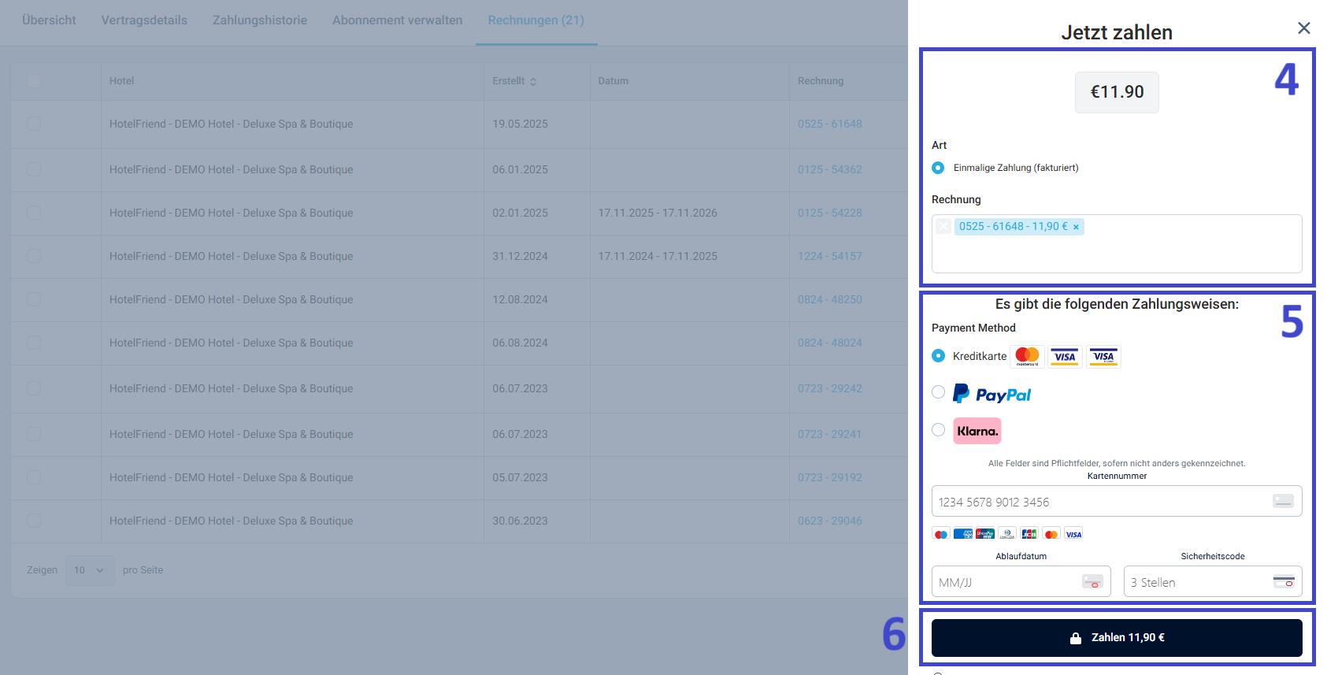
Task: Open invoice link 0723 - 29242
Action: point(830,388)
